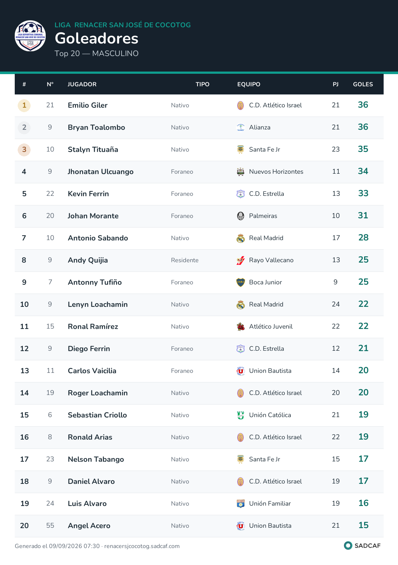Click the Goleadores title
Screen dimensions: 398x565
(97, 38)
